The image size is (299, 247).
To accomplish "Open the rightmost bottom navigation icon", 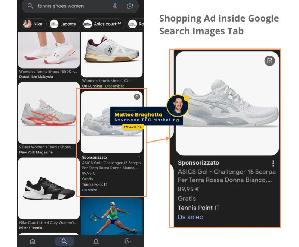I will 128,241.
